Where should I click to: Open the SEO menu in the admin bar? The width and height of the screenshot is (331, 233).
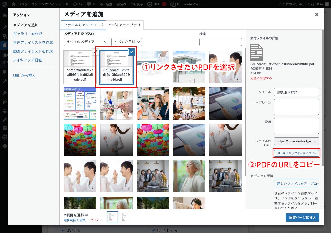[157, 4]
